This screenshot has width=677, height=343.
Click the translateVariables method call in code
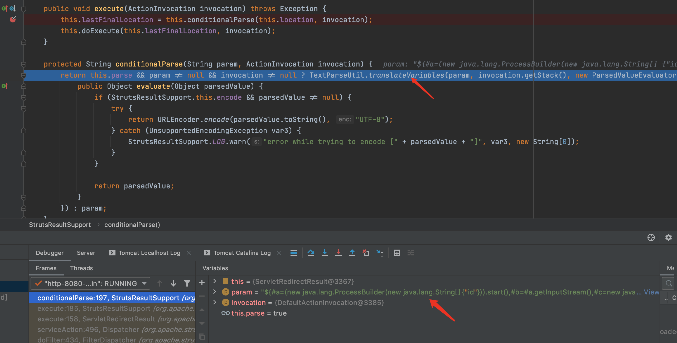click(x=406, y=75)
